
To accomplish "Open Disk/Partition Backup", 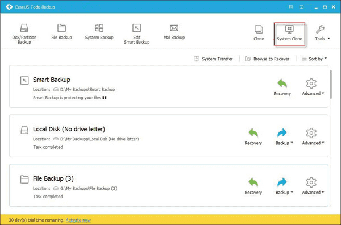I will [24, 34].
